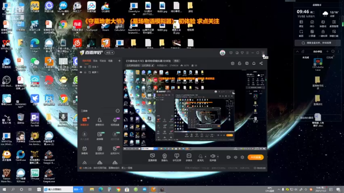Click the stream preview canvas
Screen dimensions: 344x193
195,110
